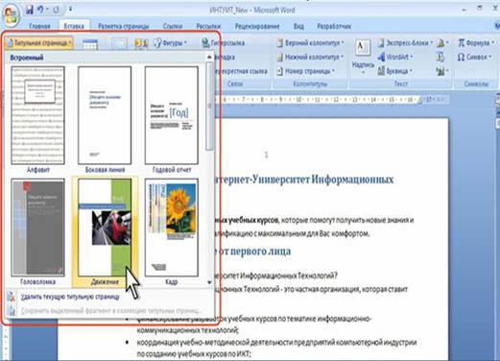This screenshot has height=361, width=500.
Task: Switch to the Рецензирование tab
Action: coord(257,26)
